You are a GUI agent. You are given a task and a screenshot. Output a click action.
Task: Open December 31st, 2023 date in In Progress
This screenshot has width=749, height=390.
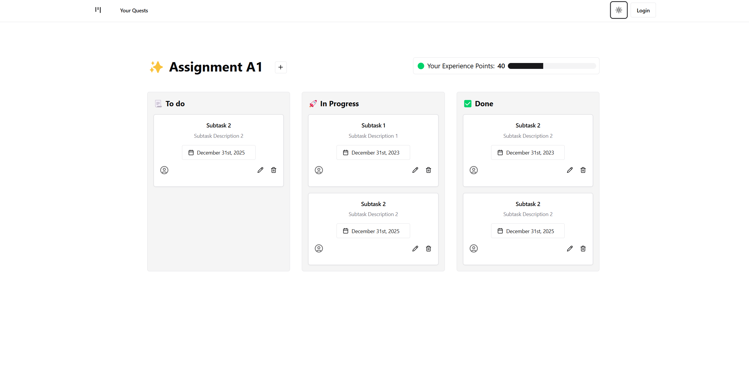click(373, 152)
